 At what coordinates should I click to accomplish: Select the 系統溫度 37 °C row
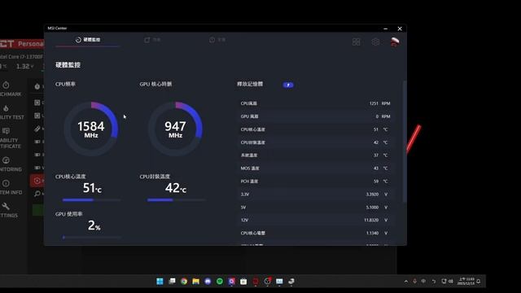pos(315,155)
